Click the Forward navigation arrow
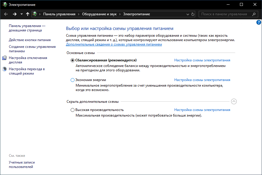Screen dimensions: 262x175 point(14,14)
